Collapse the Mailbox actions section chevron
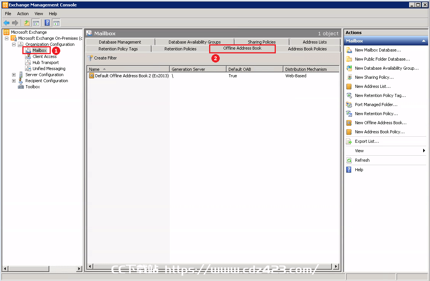Screen dimensions: 430x281 [x=424, y=41]
